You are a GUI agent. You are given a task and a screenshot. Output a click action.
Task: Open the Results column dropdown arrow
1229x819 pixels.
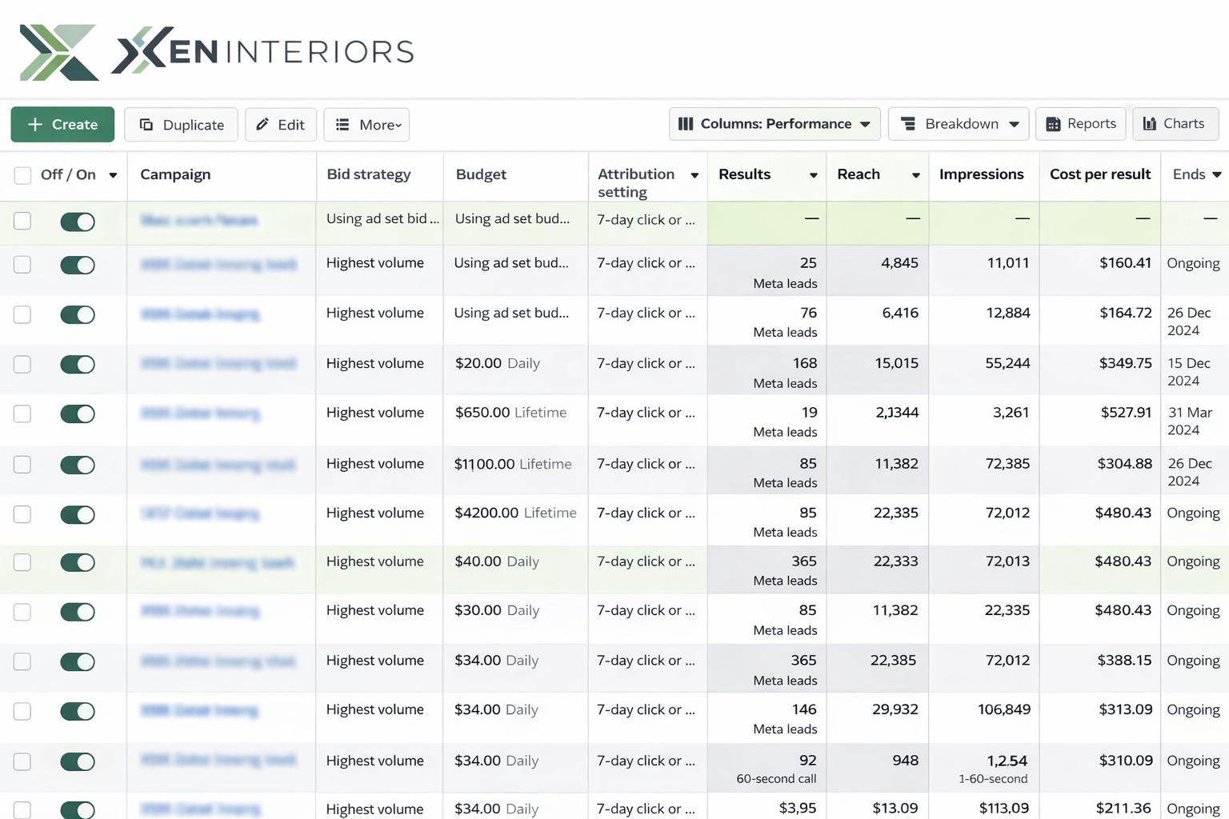click(814, 175)
